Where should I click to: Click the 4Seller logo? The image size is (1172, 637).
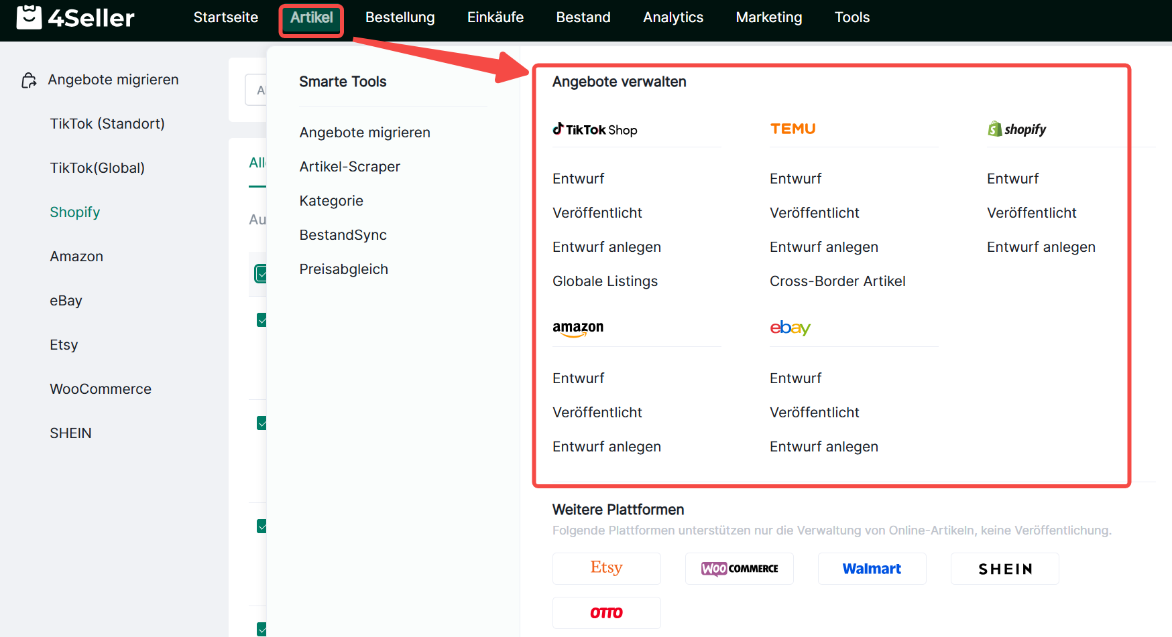[75, 17]
